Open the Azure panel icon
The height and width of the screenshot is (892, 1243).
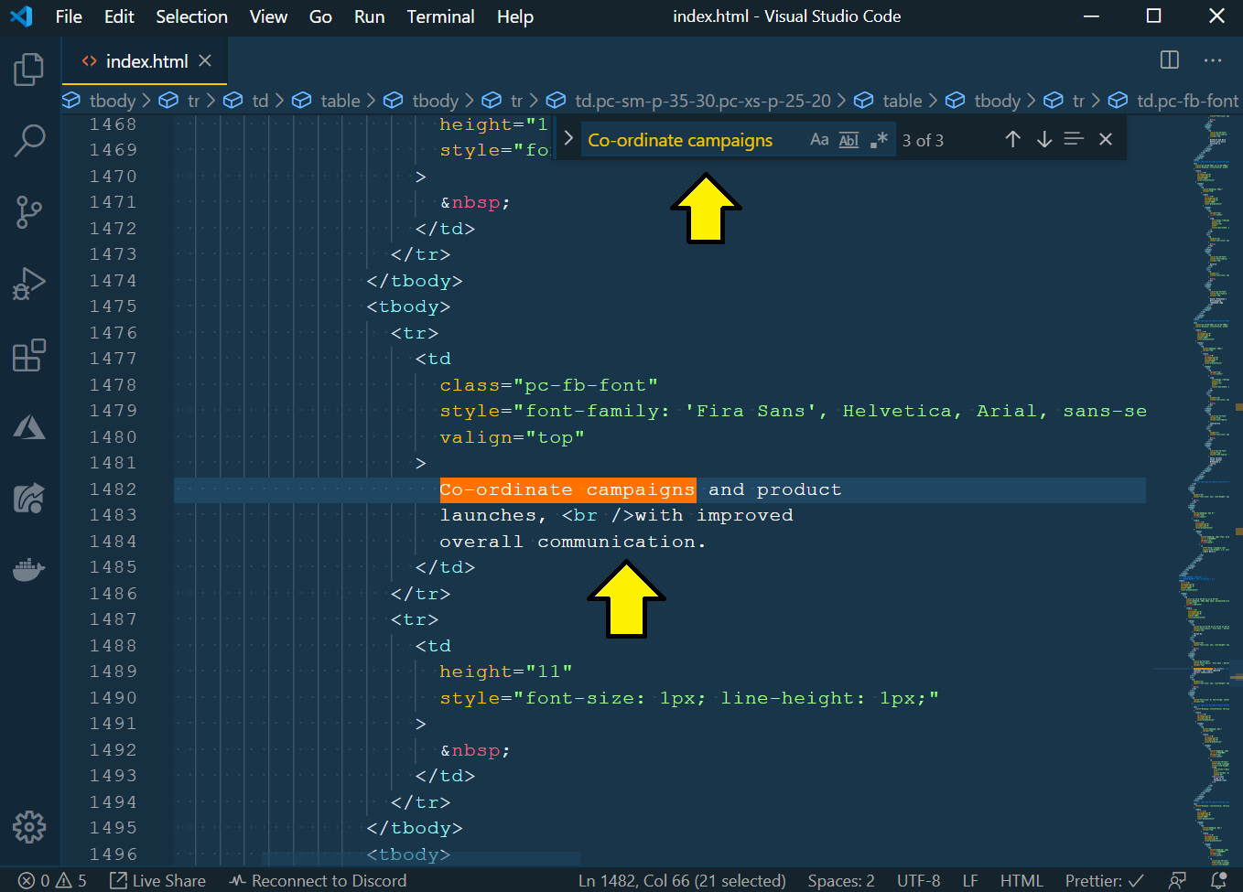(x=29, y=426)
